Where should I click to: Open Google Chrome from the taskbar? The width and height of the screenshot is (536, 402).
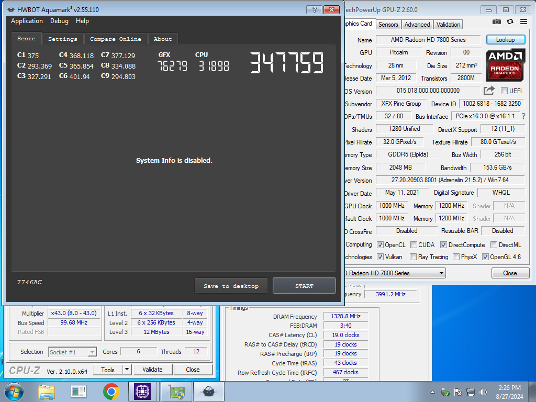coord(111,392)
